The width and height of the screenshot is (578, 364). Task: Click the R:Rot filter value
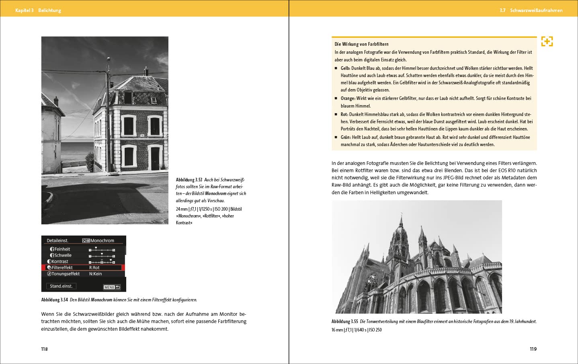coord(94,268)
